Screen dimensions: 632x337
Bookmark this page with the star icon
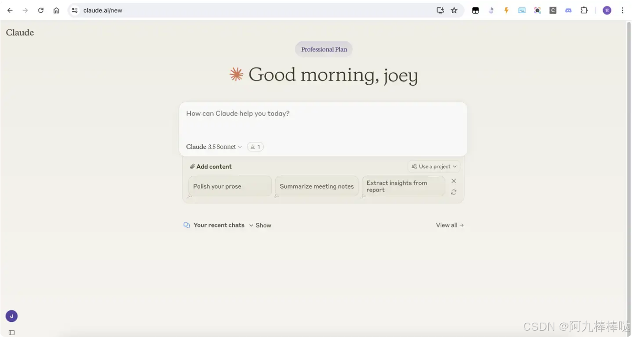(454, 10)
